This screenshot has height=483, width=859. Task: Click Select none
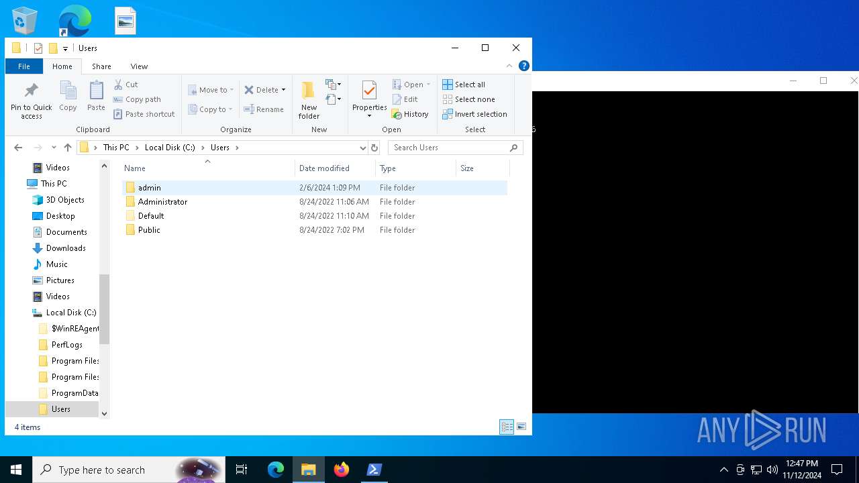[x=468, y=99]
